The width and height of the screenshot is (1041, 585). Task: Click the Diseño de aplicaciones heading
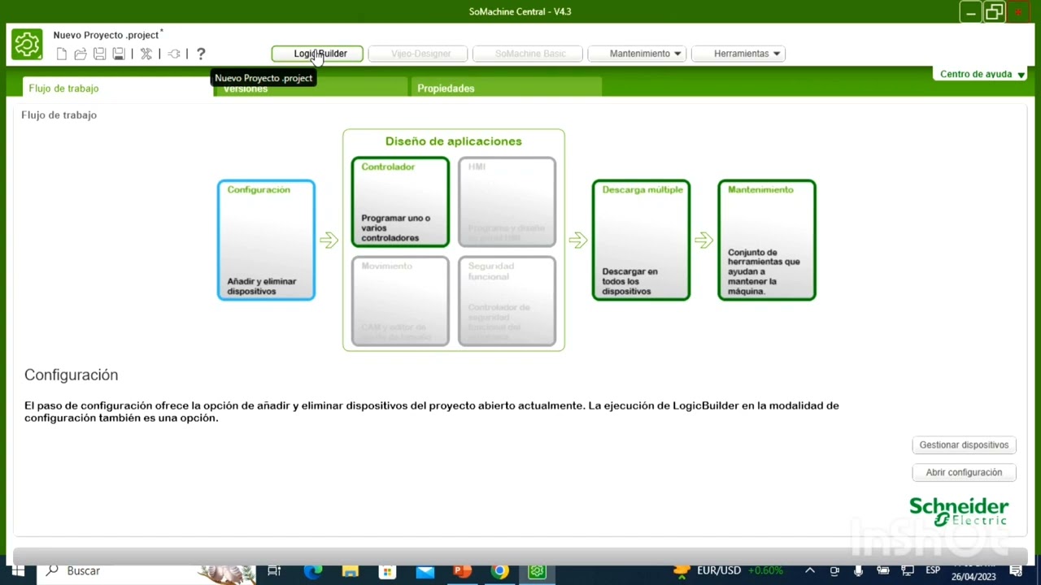[x=454, y=141]
